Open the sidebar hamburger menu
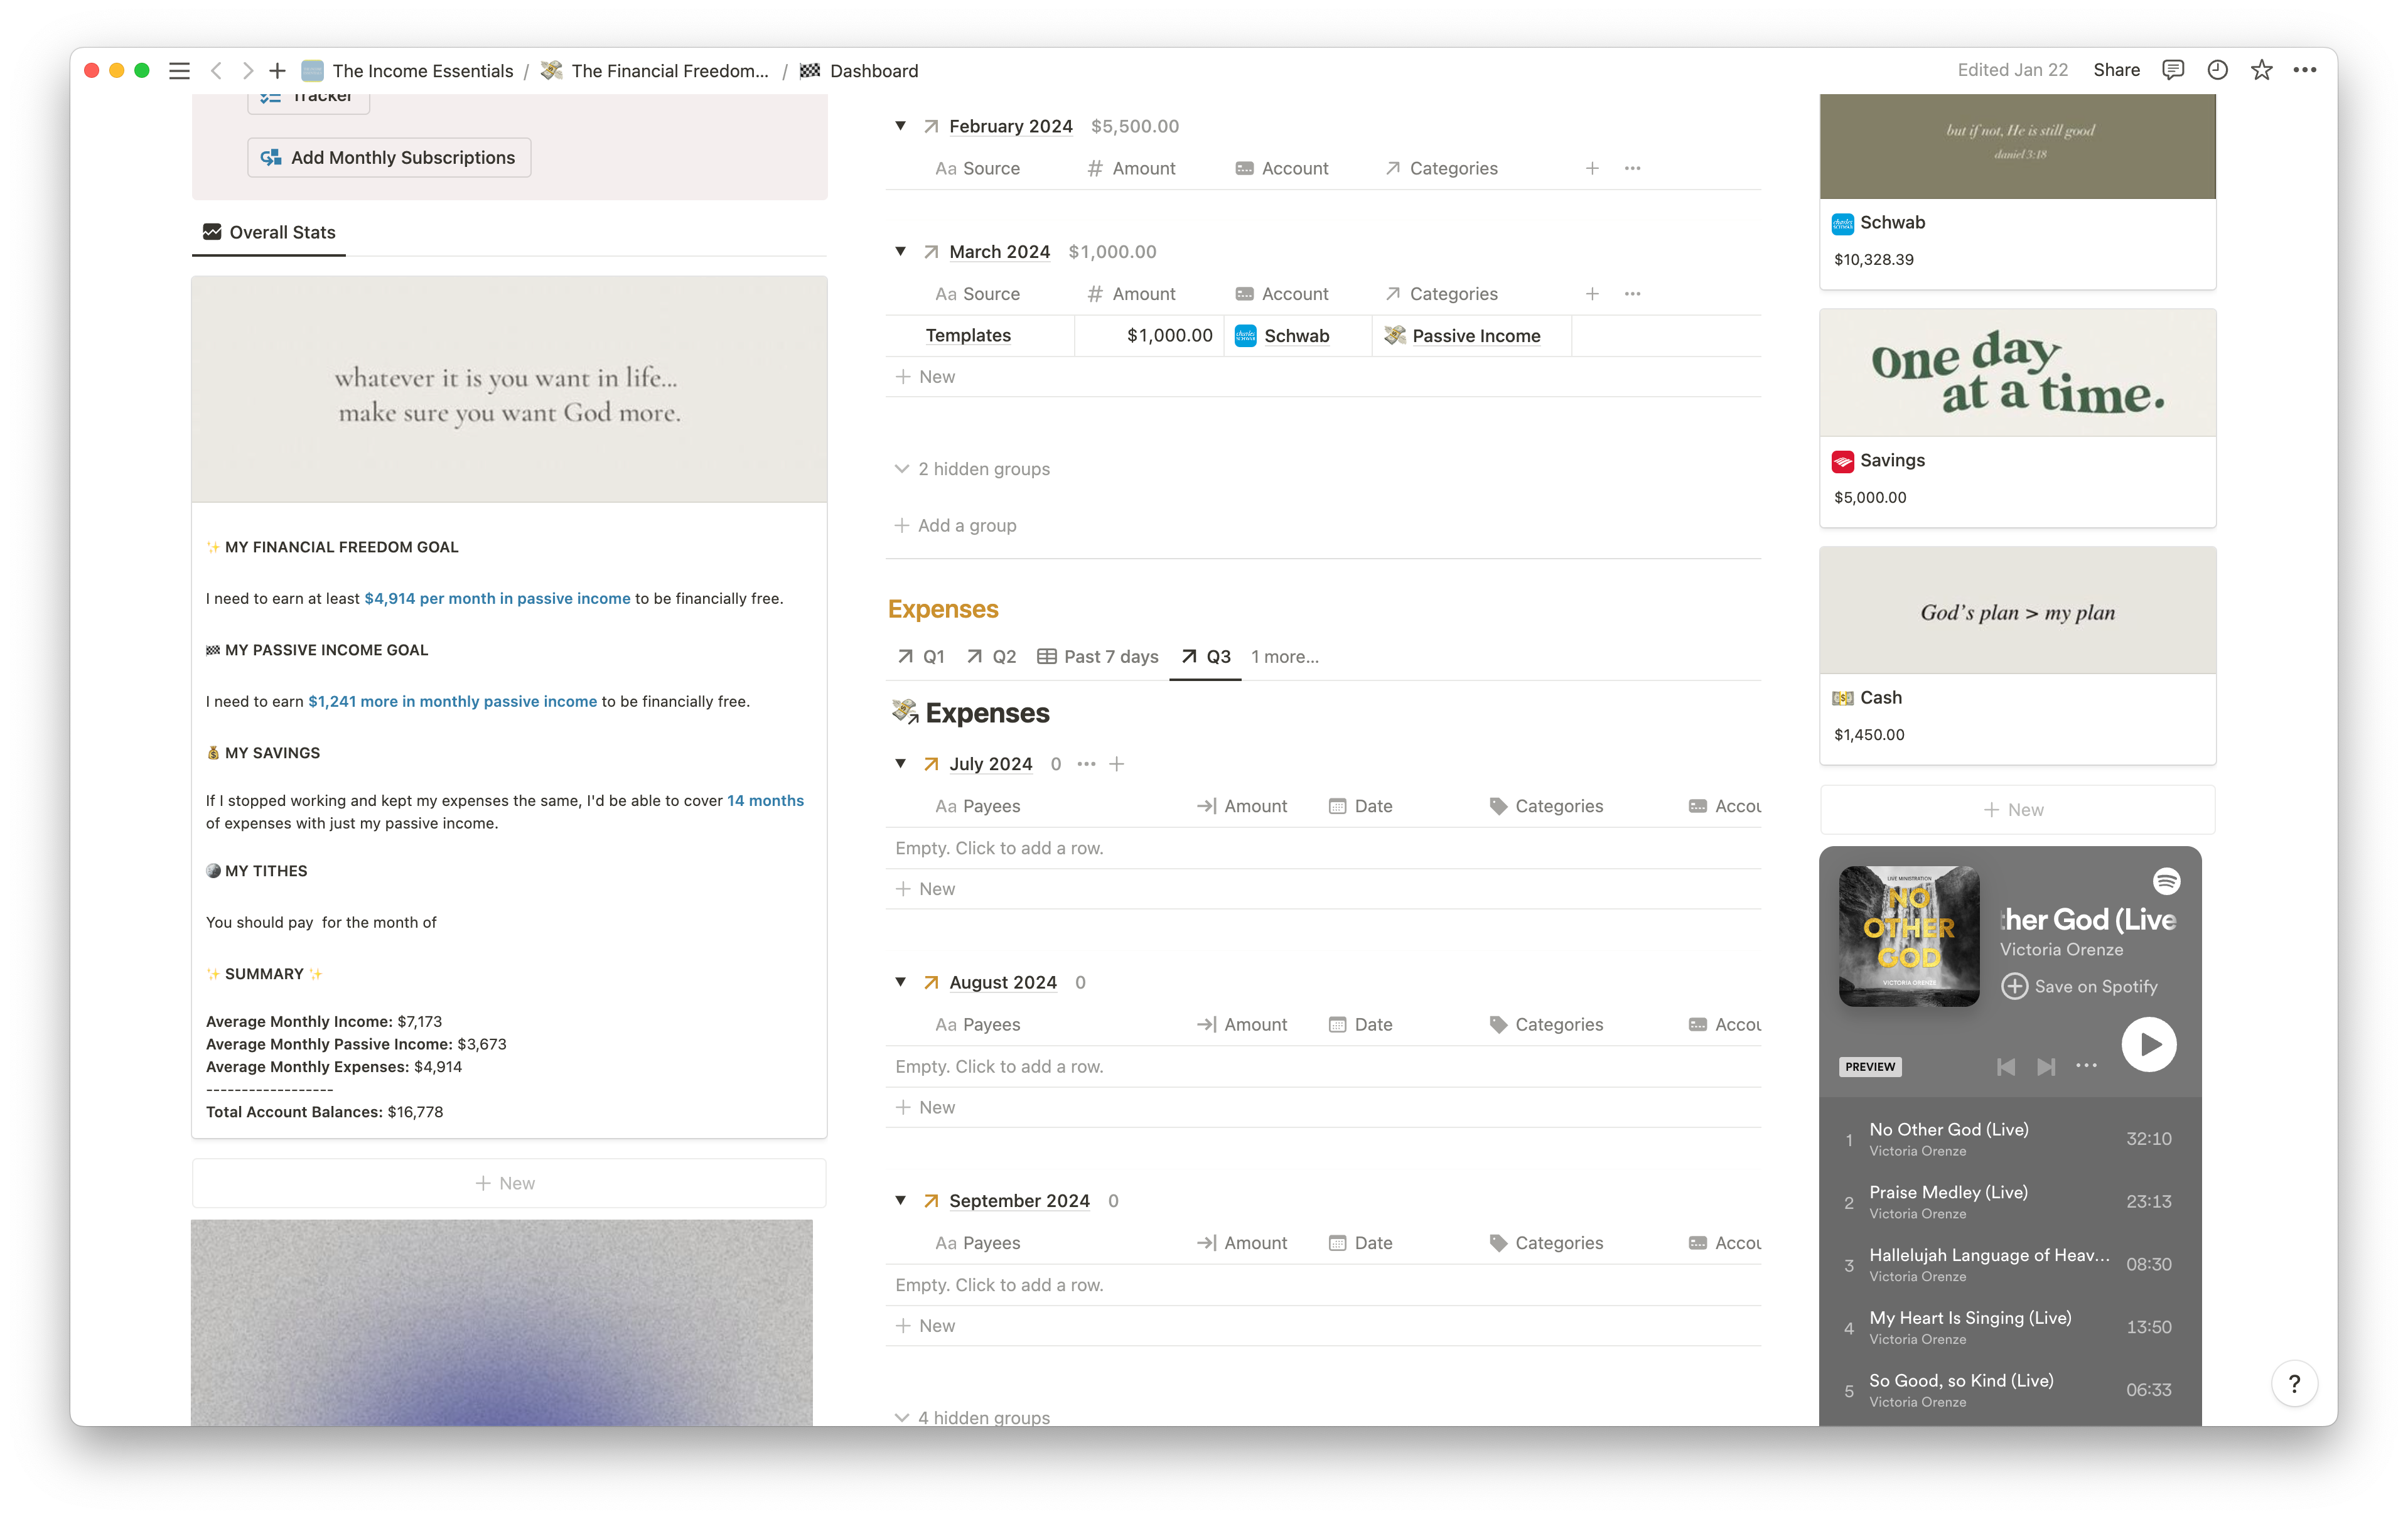This screenshot has height=1519, width=2408. [x=179, y=70]
